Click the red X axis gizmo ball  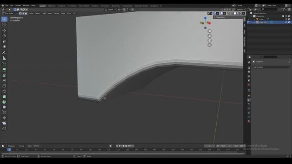pos(209,23)
